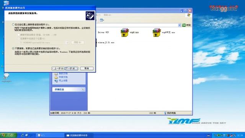This screenshot has width=245, height=138.
Task: Click the vcp6中文.exe file name label
Action: [x=168, y=32]
